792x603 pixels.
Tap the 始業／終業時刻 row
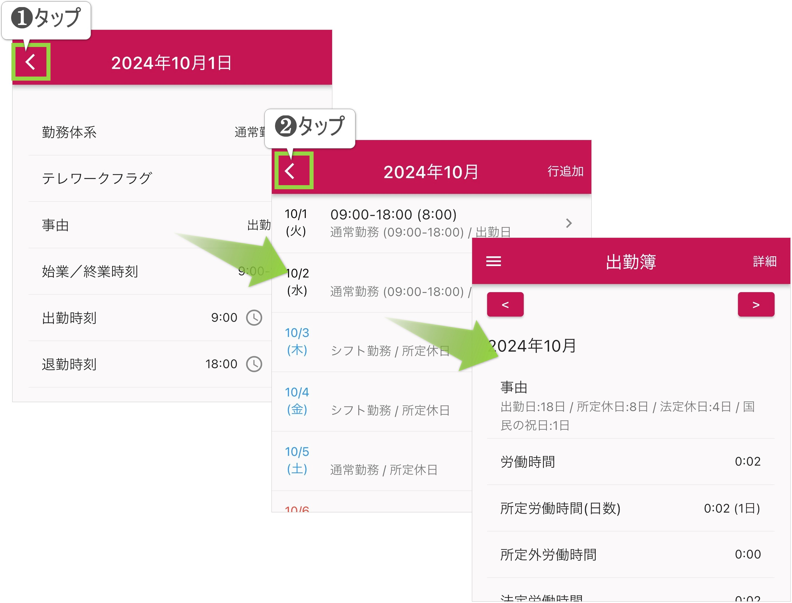pyautogui.click(x=144, y=271)
